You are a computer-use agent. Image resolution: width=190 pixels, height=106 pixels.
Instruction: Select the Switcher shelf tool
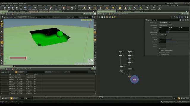pos(159,8)
